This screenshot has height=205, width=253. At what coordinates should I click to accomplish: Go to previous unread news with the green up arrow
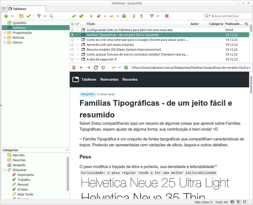pyautogui.click(x=141, y=16)
